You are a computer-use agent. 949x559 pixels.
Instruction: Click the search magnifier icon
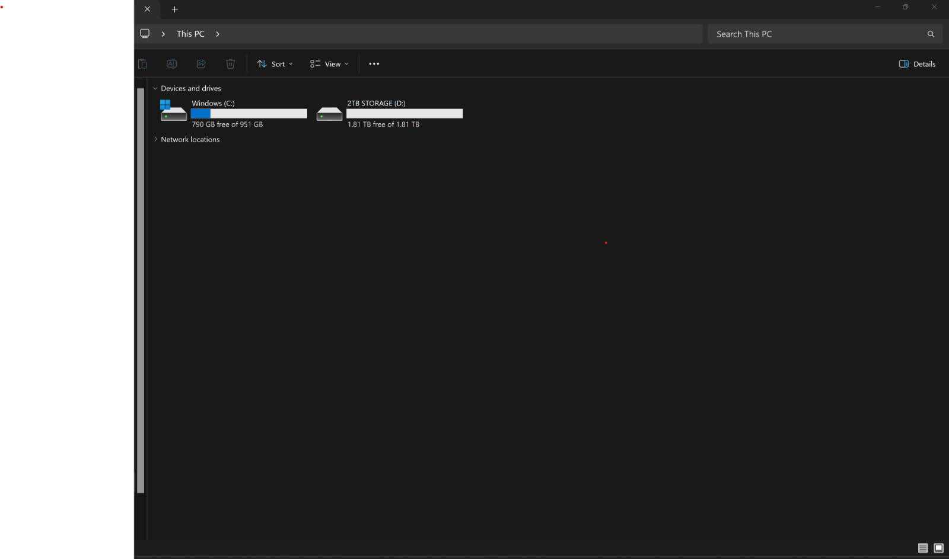coord(931,34)
